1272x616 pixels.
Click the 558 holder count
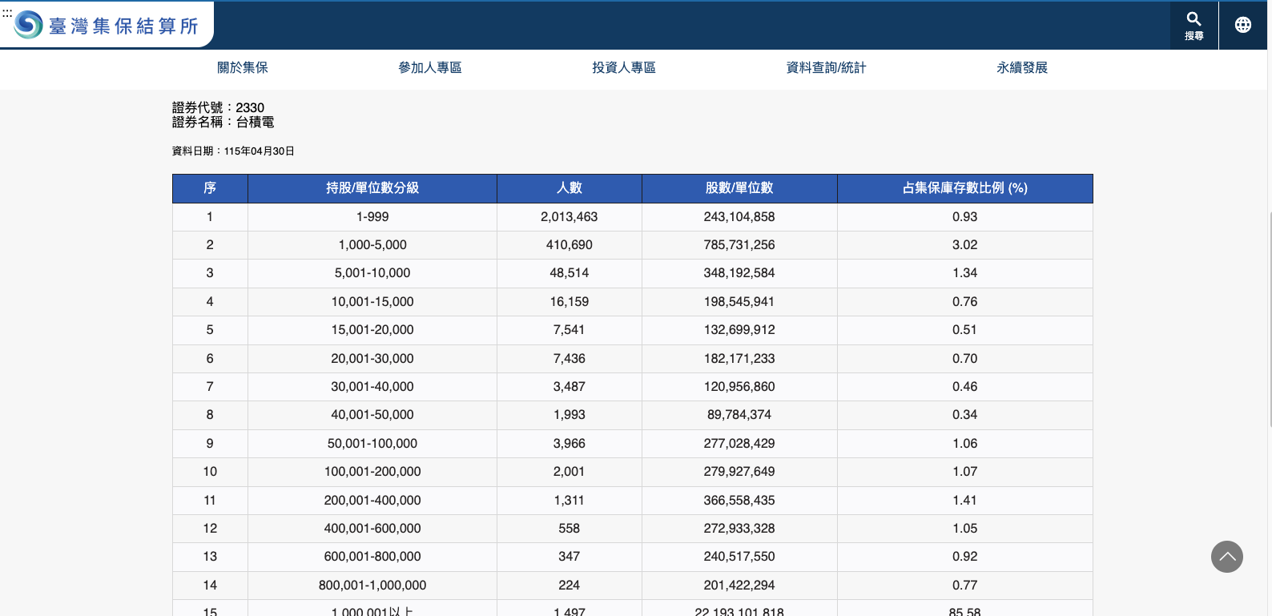[x=570, y=529]
